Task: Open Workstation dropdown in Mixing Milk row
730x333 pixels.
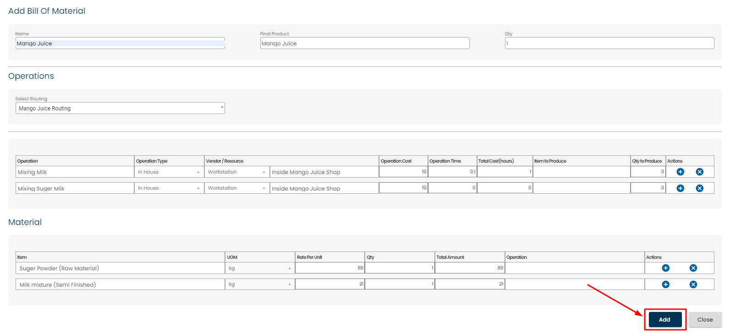Action: [x=237, y=172]
